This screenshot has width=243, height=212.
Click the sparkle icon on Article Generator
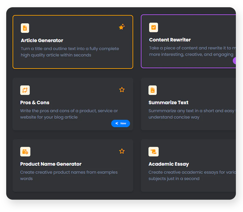[x=122, y=27]
